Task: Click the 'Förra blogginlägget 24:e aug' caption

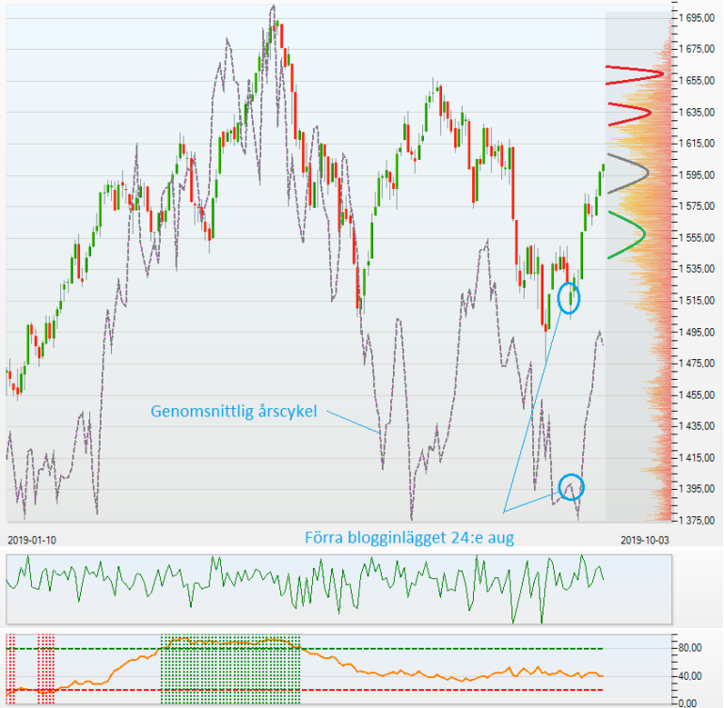Action: click(x=409, y=538)
